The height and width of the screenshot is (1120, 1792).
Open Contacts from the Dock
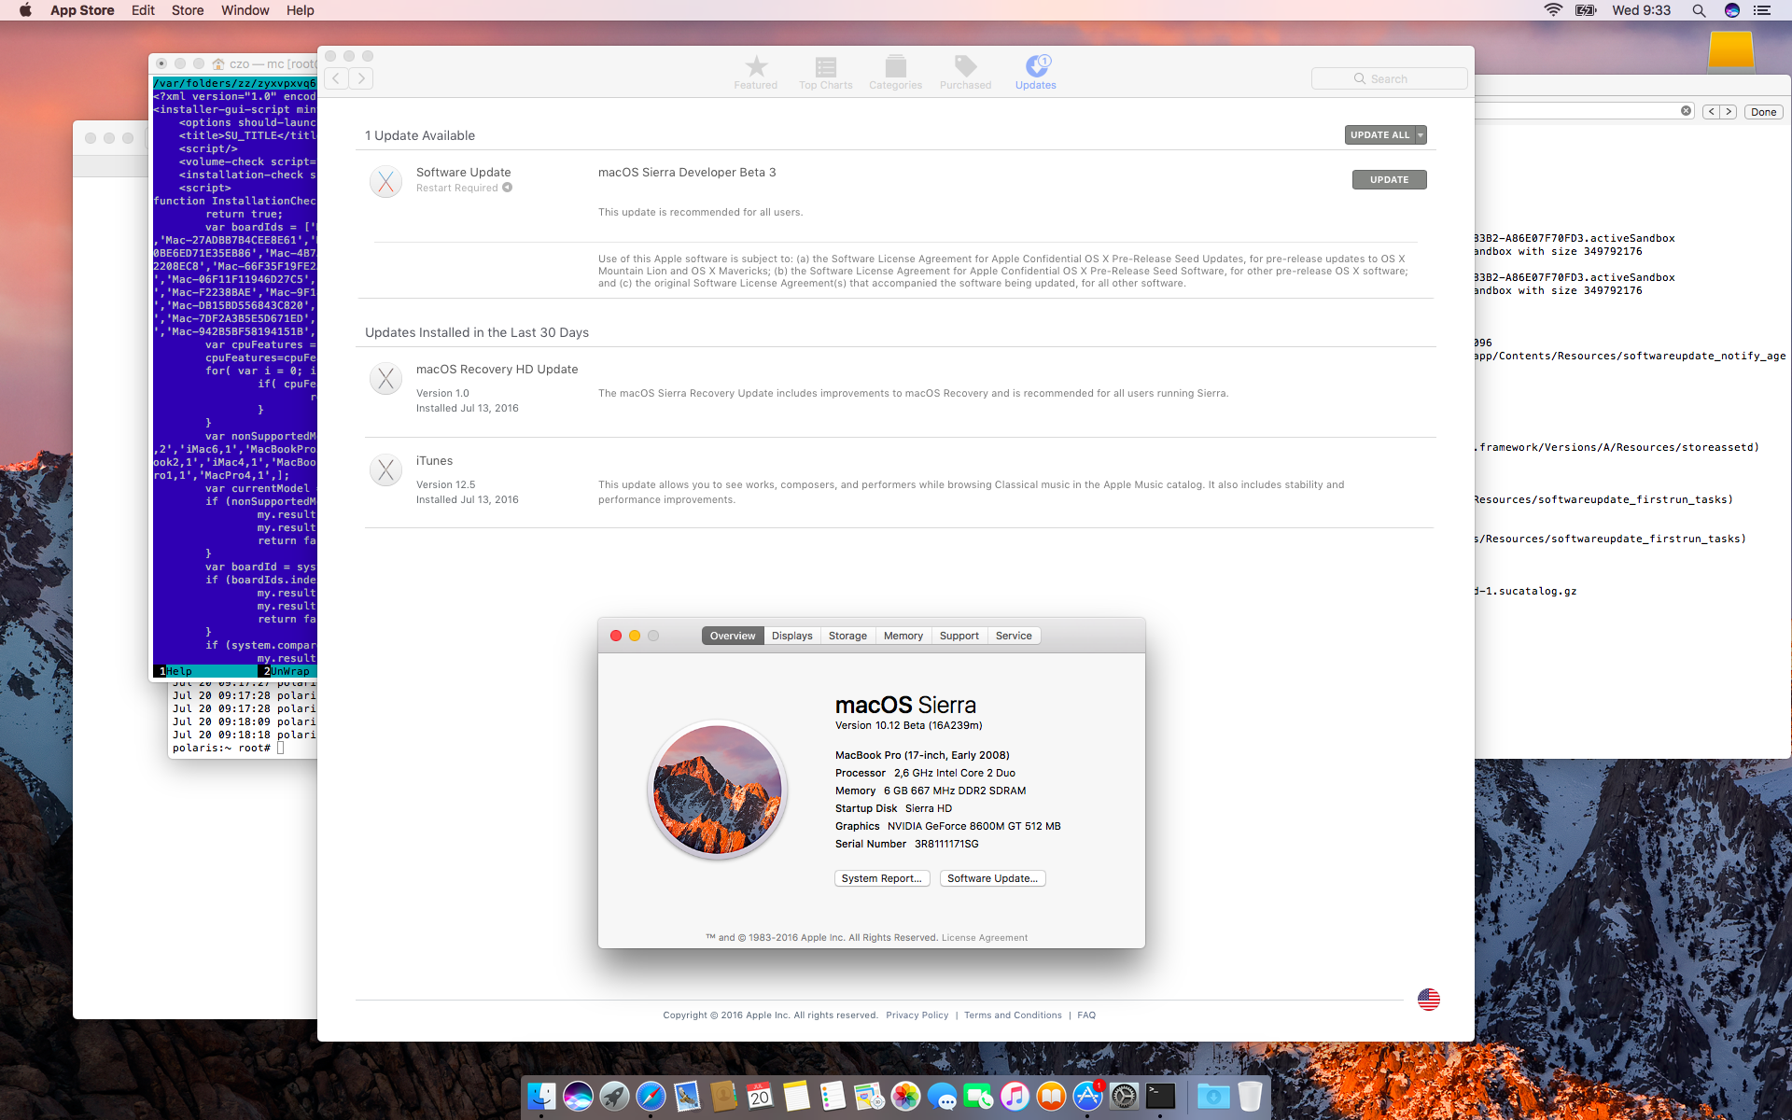click(723, 1096)
